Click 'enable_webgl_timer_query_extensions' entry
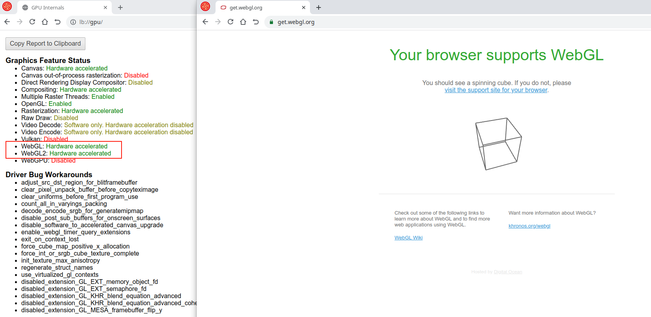This screenshot has height=317, width=651. point(76,232)
